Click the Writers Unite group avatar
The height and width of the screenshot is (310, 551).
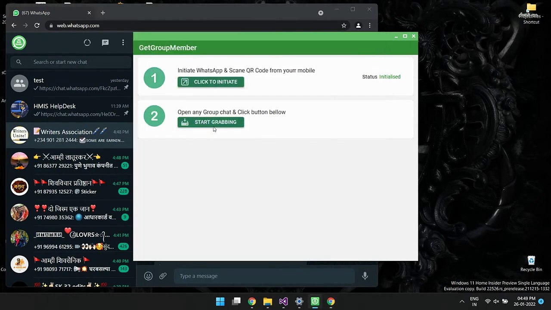[x=19, y=135]
